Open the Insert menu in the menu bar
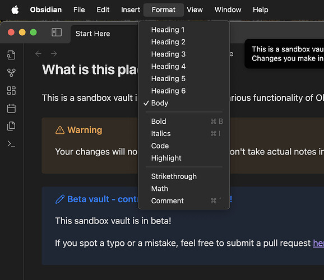324x280 pixels. 131,10
